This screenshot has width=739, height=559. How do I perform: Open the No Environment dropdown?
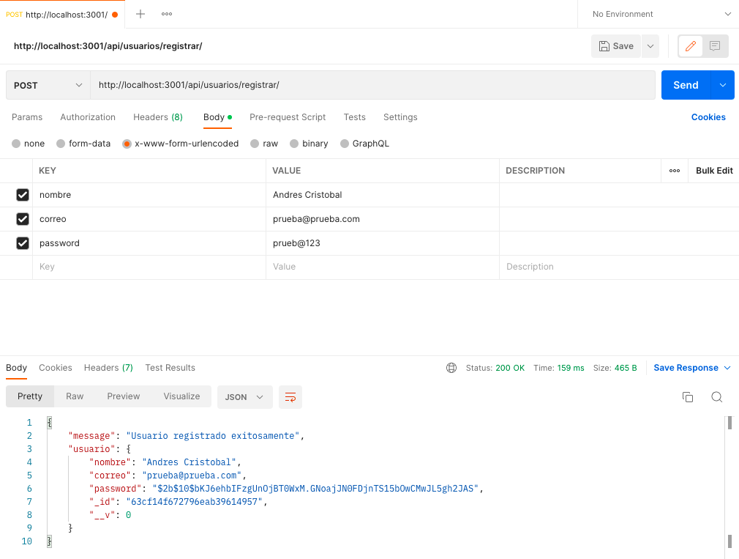point(661,14)
